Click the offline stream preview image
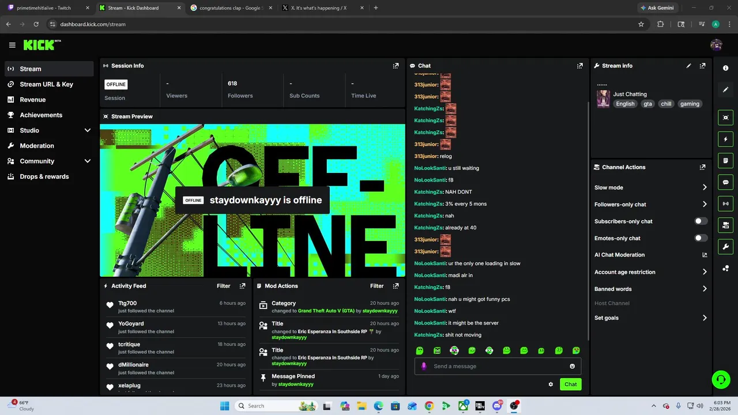This screenshot has width=738, height=415. coord(253,201)
